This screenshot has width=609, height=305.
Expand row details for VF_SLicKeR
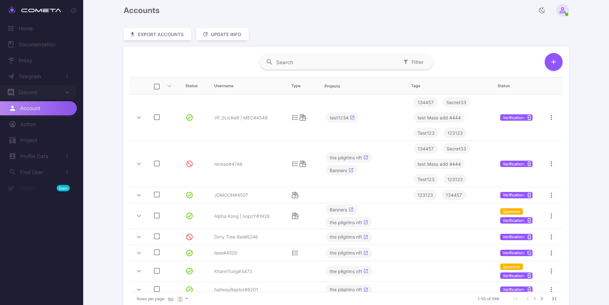[x=139, y=118]
